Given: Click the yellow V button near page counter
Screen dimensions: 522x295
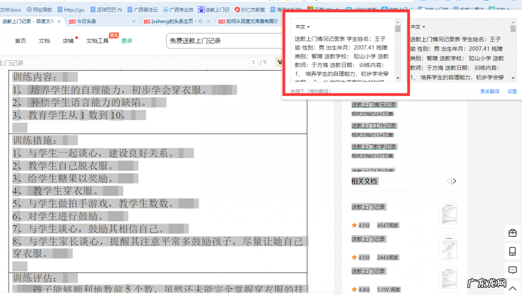Looking at the screenshot, I should tap(280, 62).
